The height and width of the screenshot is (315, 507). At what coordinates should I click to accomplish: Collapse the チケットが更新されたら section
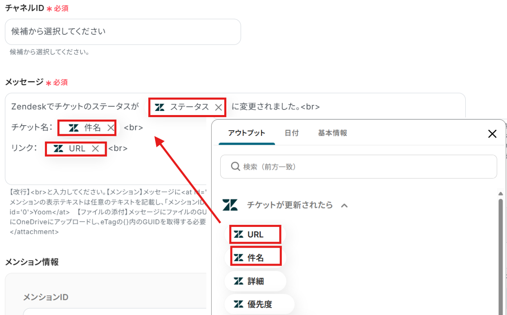[344, 205]
